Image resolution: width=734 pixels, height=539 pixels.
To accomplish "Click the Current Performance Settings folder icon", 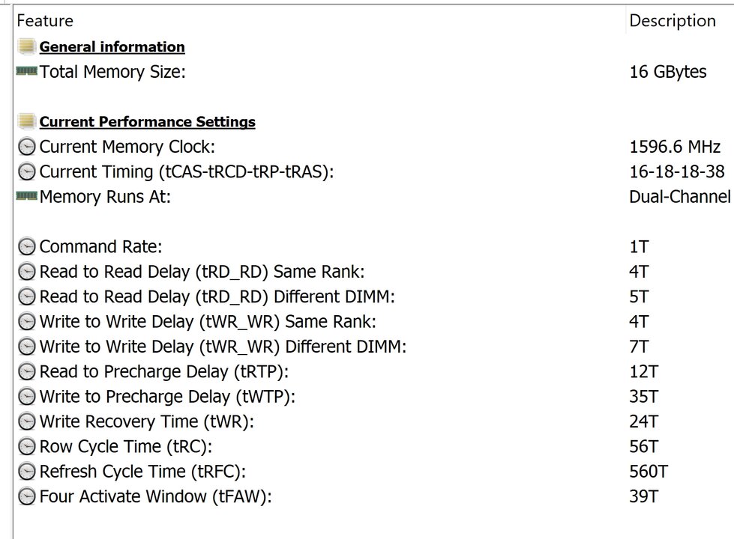I will tap(27, 121).
